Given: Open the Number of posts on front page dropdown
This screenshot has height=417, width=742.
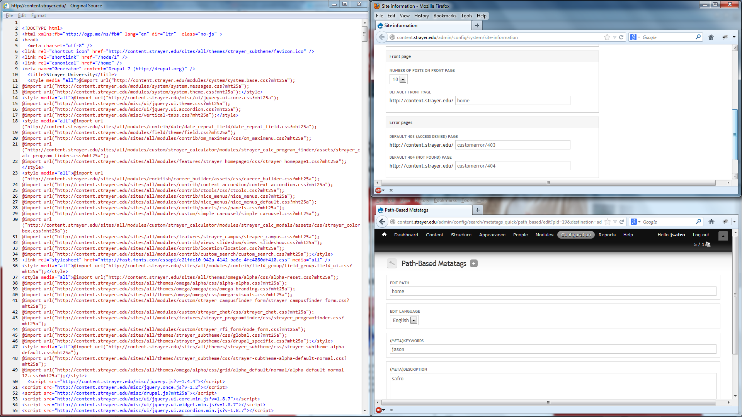Looking at the screenshot, I should [398, 79].
